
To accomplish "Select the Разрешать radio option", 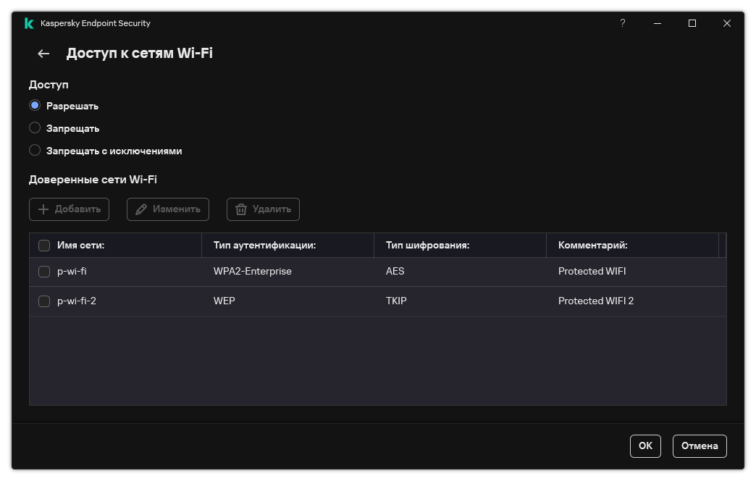I will 35,106.
